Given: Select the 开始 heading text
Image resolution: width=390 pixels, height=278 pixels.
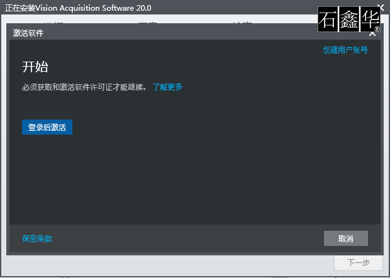Looking at the screenshot, I should point(35,67).
